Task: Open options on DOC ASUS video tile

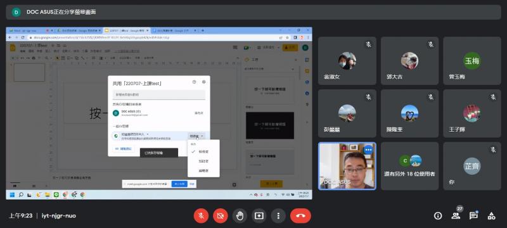Action: [x=368, y=150]
